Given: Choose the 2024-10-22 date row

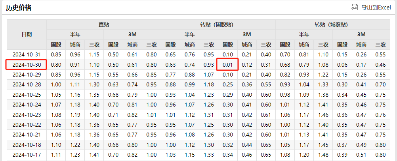Looking at the screenshot, I should point(27,125).
